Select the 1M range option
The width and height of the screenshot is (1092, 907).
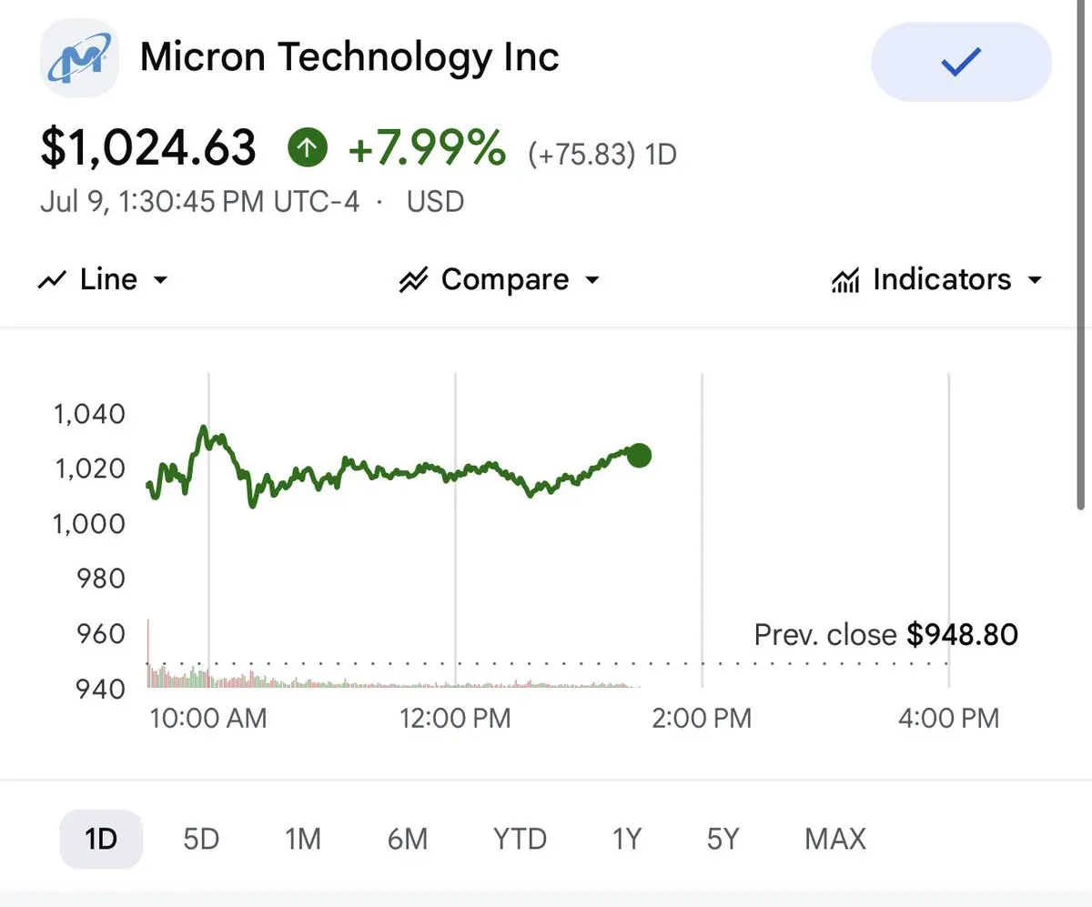click(x=303, y=839)
